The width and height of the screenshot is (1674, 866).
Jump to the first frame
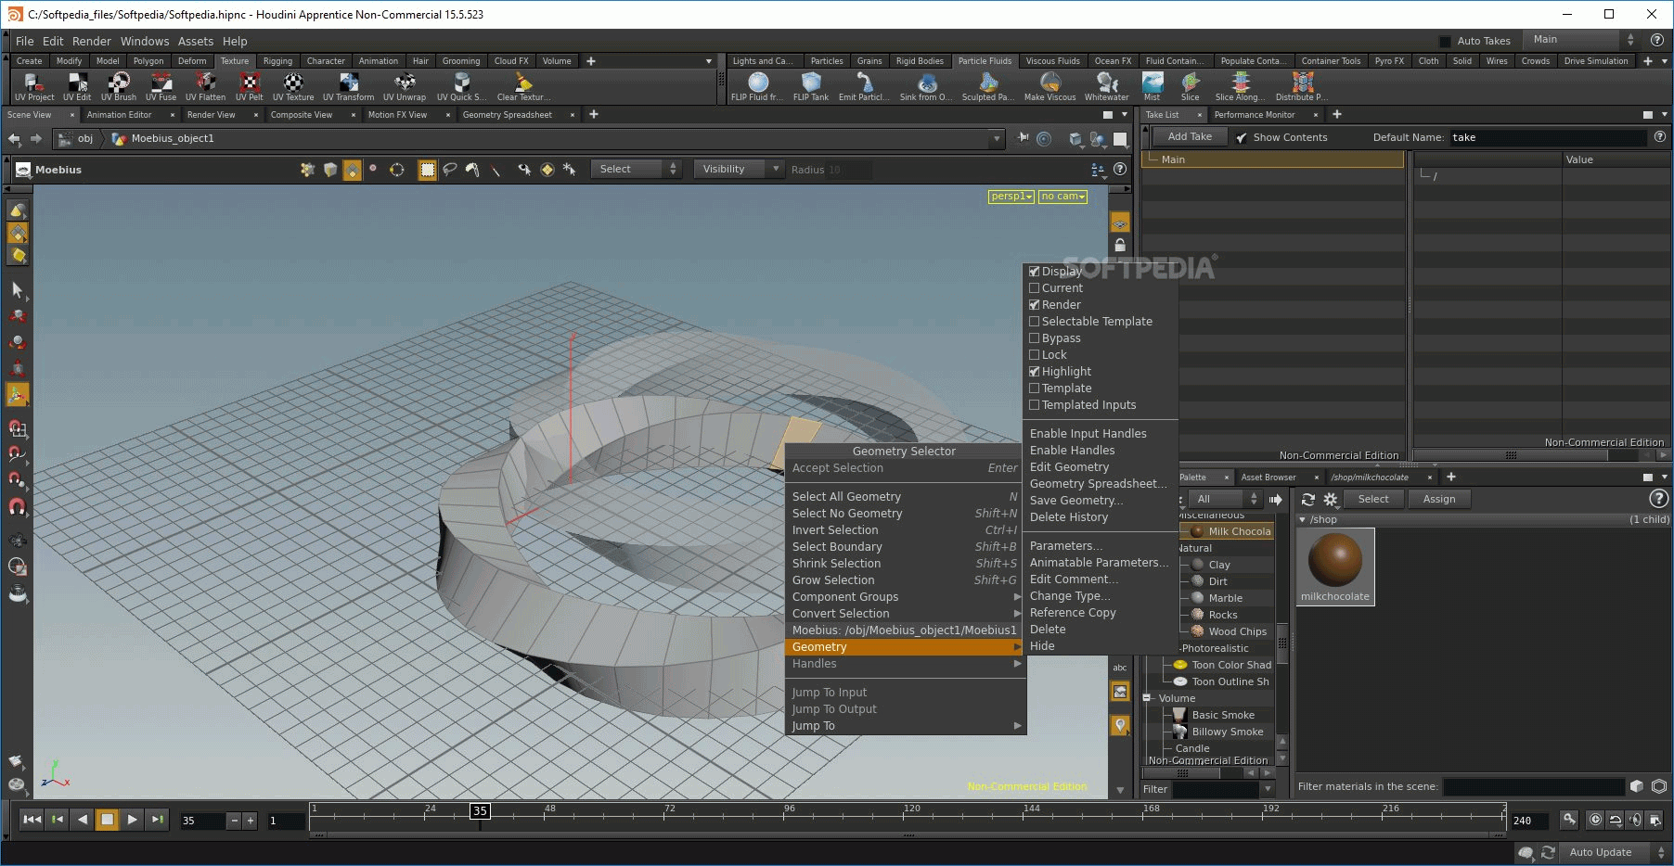coord(32,820)
